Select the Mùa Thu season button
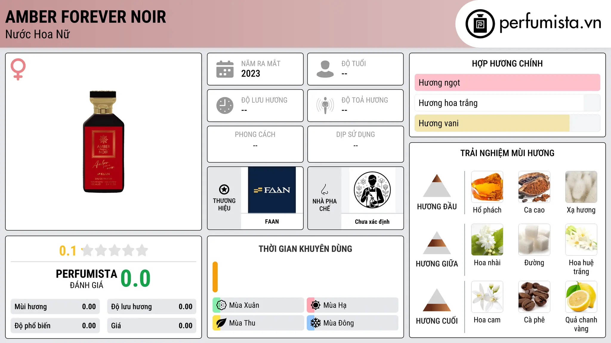 tap(258, 323)
